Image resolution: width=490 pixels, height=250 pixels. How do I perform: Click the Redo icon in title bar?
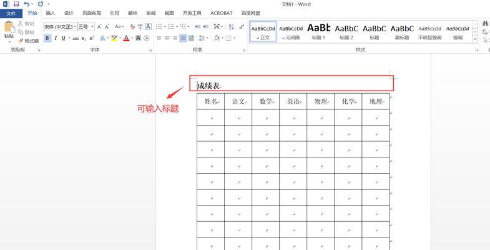41,4
